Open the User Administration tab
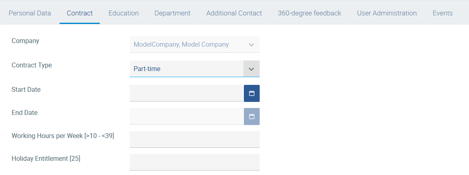This screenshot has height=175, width=469. tap(387, 13)
